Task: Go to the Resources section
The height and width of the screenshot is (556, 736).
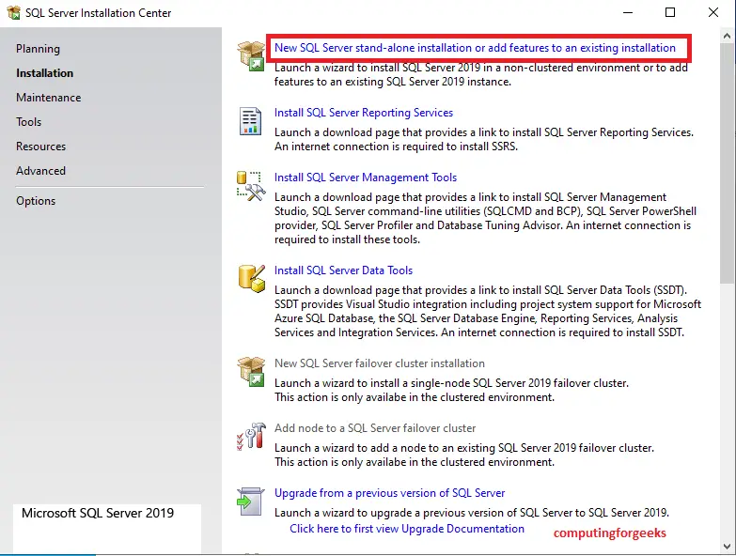Action: point(40,147)
